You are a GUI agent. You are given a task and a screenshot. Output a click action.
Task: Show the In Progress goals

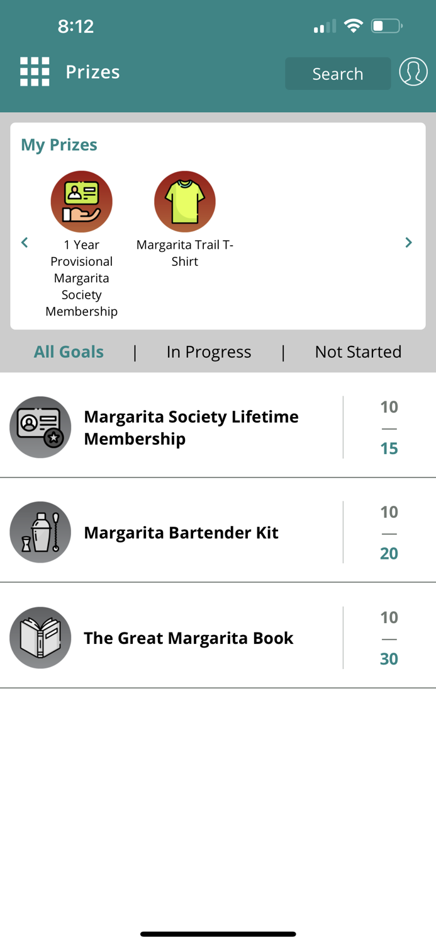[x=209, y=352]
